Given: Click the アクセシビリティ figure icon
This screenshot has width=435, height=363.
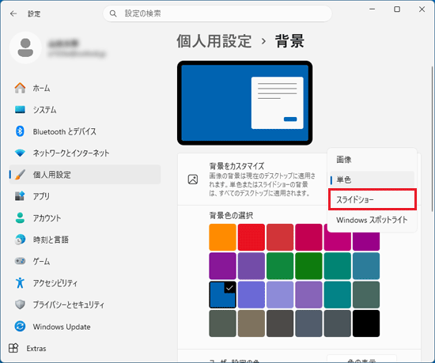Looking at the screenshot, I should tap(20, 282).
